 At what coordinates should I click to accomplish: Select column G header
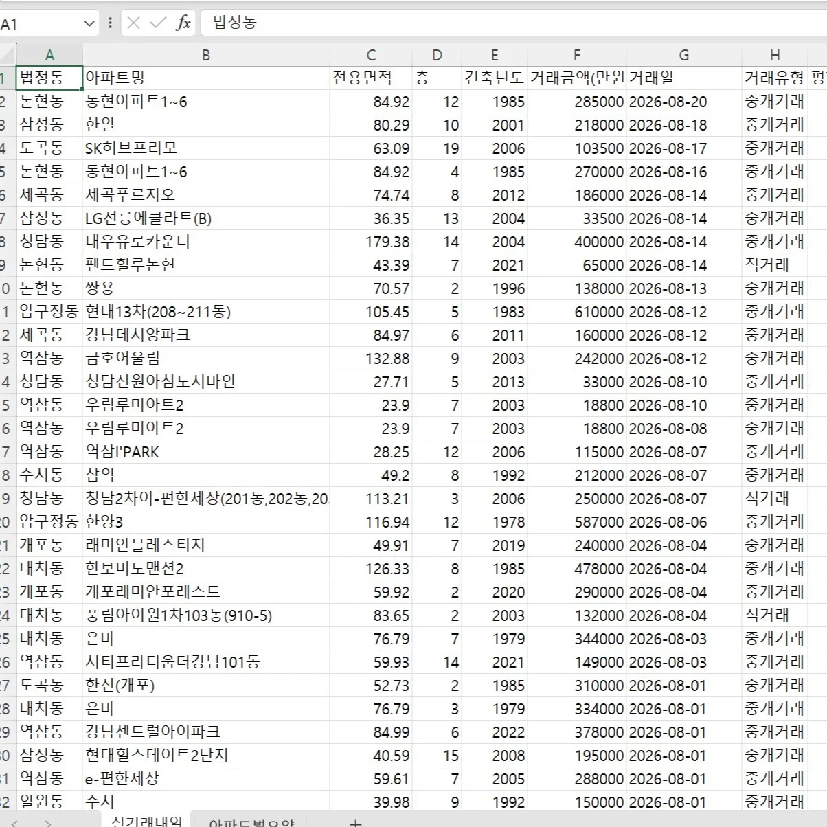[684, 56]
